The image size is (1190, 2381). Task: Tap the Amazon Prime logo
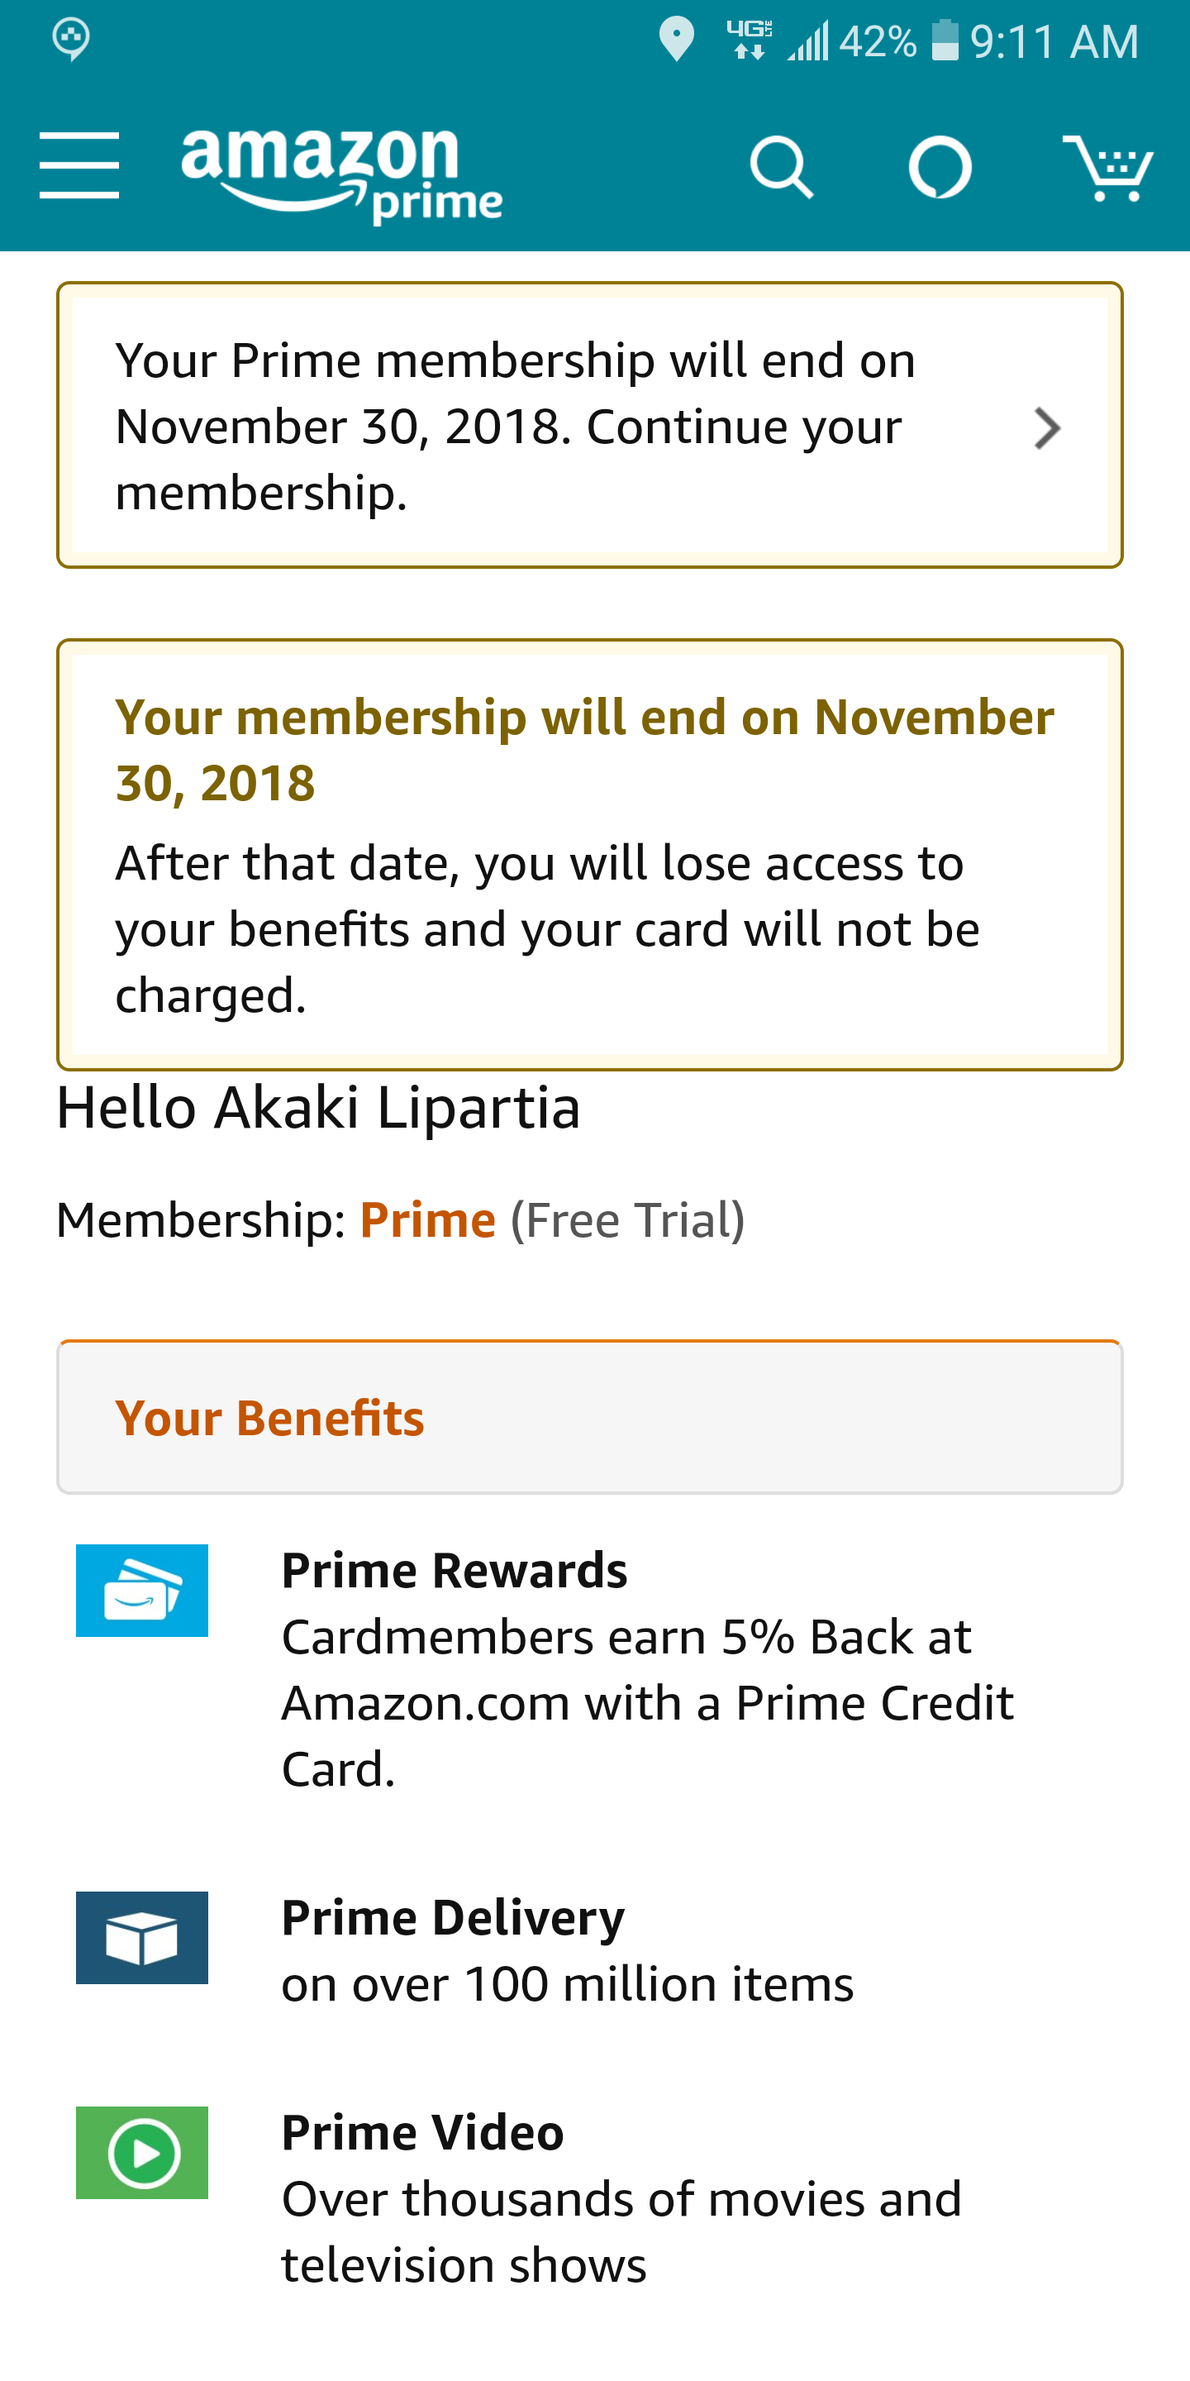coord(341,174)
